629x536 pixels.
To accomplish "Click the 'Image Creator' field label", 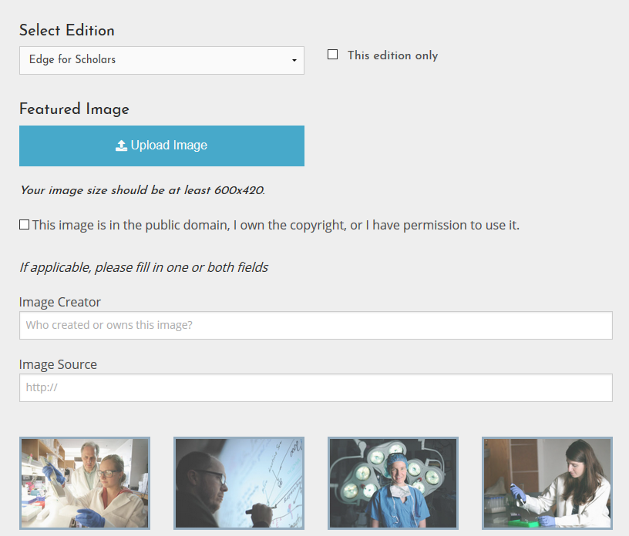I will pos(60,302).
